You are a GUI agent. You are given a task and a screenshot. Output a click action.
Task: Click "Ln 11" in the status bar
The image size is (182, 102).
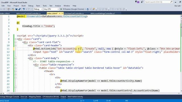coord(82,101)
